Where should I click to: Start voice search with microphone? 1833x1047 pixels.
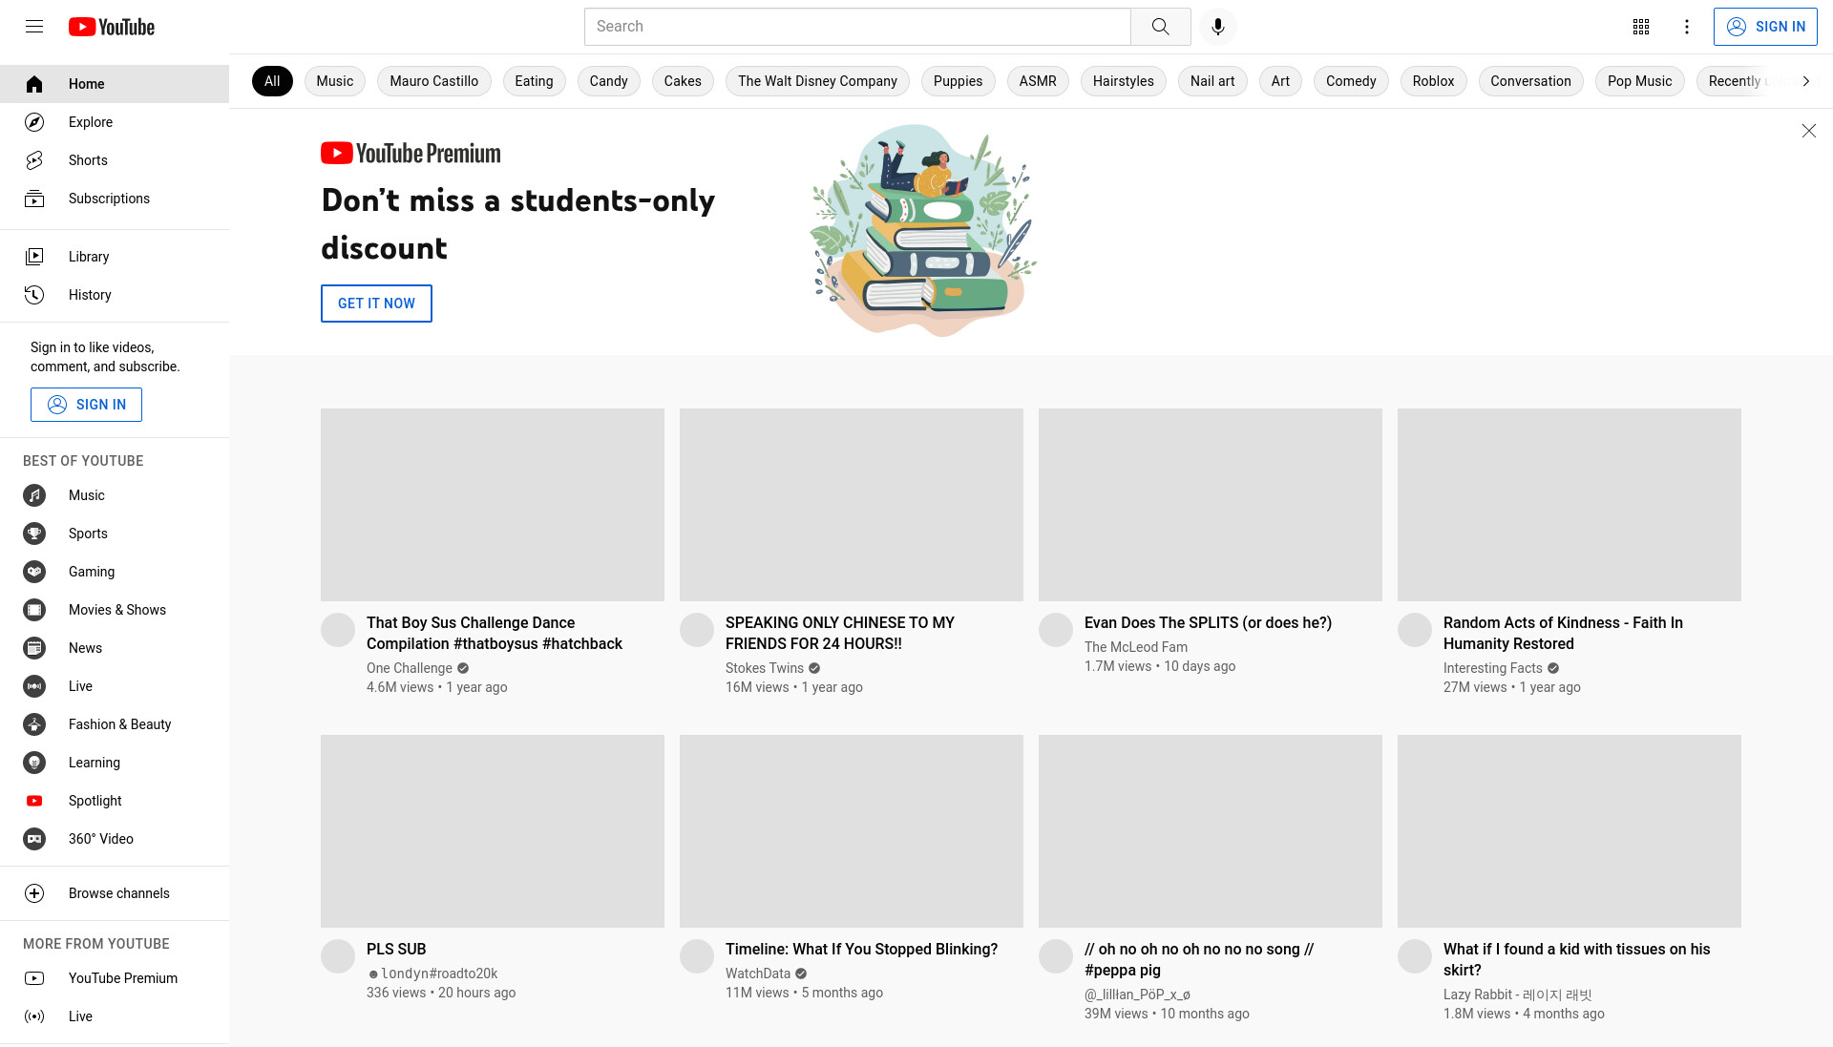tap(1217, 27)
